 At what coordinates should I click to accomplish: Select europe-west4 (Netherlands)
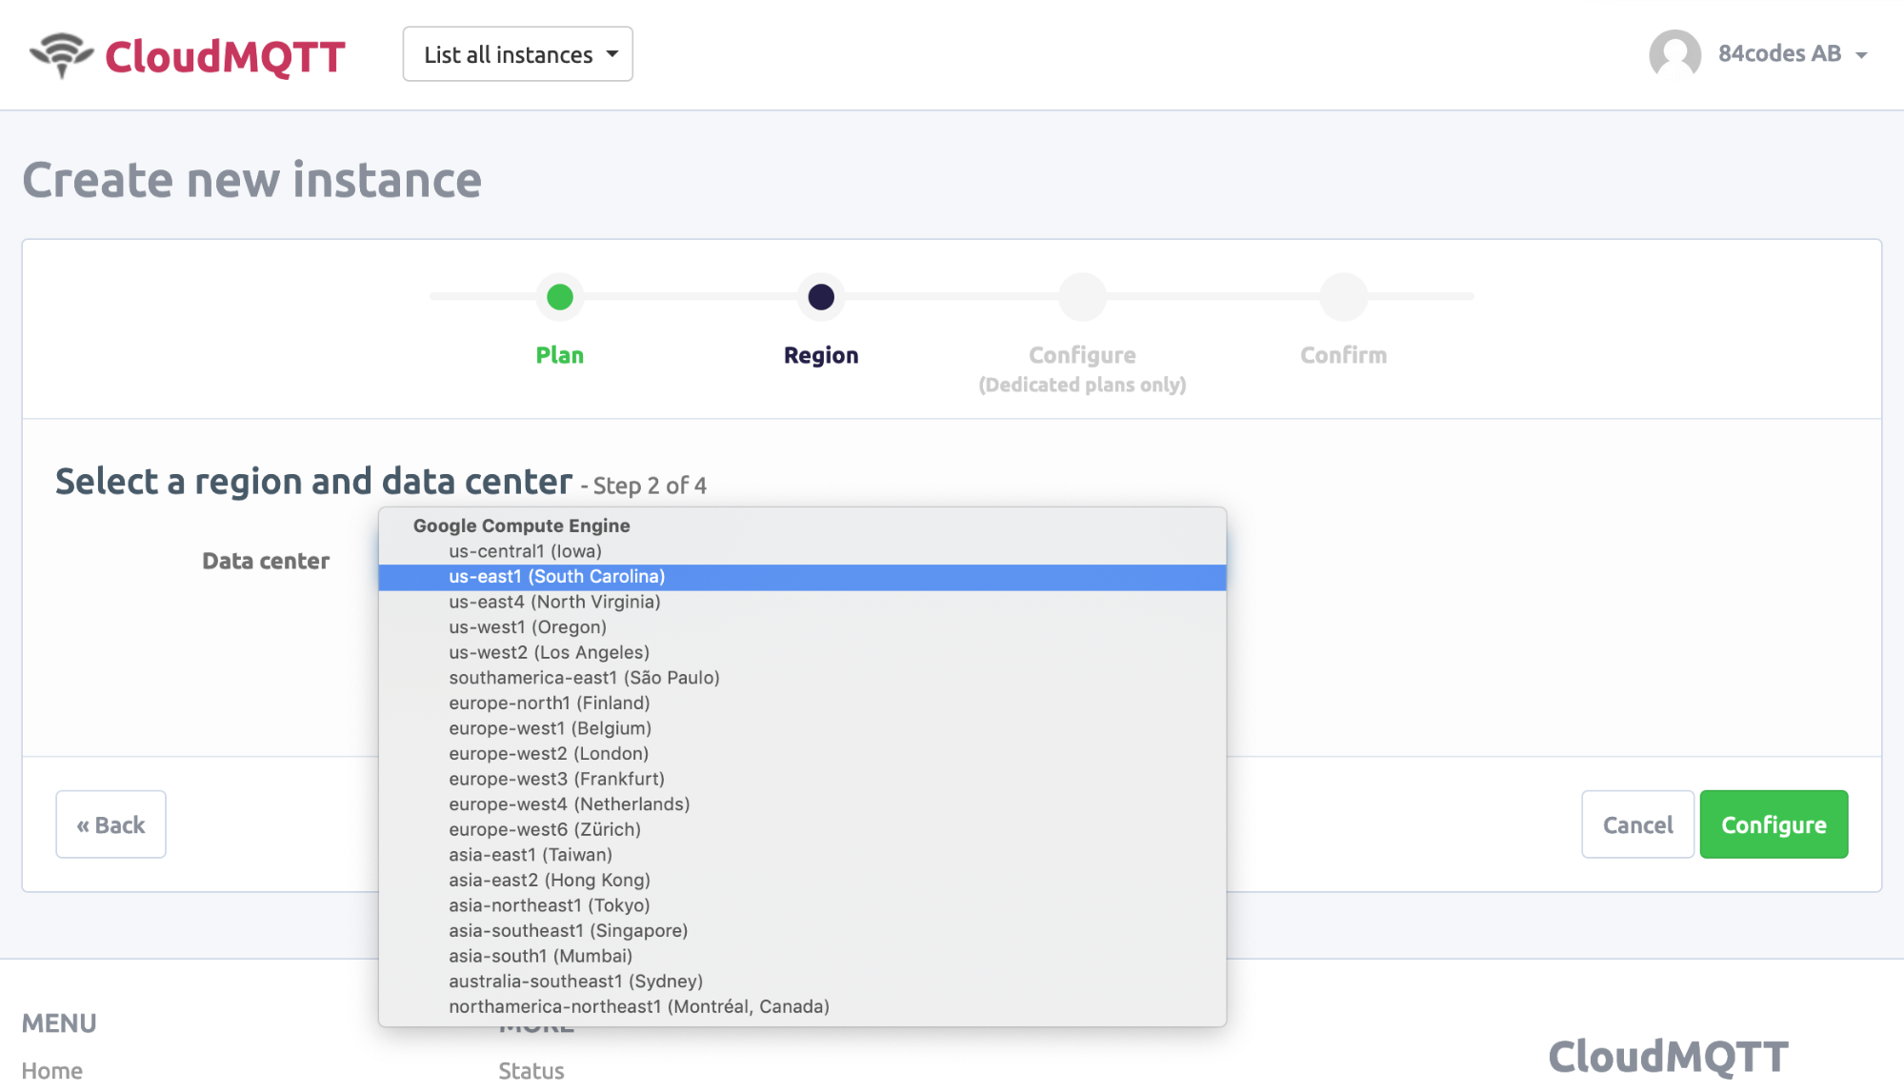[x=802, y=804]
